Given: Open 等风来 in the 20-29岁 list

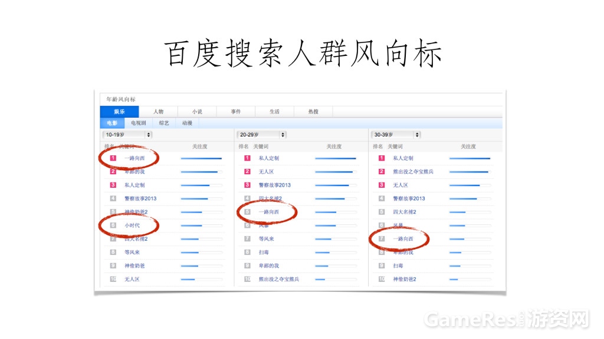Looking at the screenshot, I should [x=267, y=239].
